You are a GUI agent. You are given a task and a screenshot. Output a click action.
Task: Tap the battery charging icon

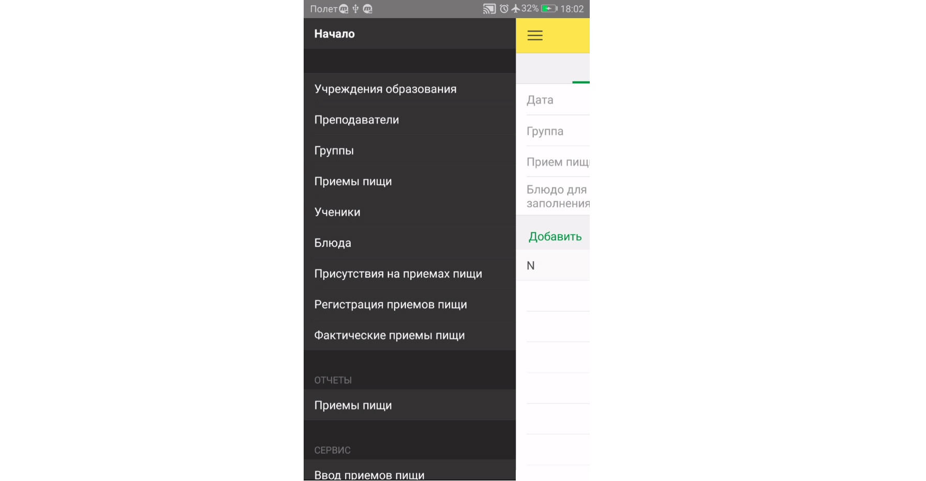(x=549, y=9)
